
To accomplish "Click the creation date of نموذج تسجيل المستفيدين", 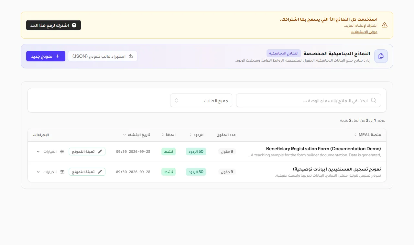I will (x=133, y=172).
